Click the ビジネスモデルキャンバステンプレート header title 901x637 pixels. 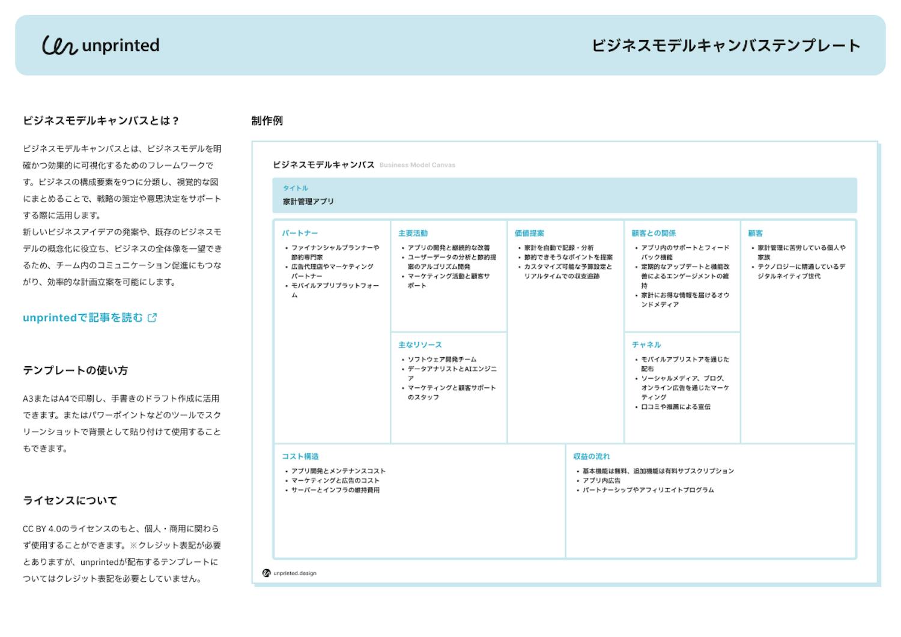pos(726,46)
